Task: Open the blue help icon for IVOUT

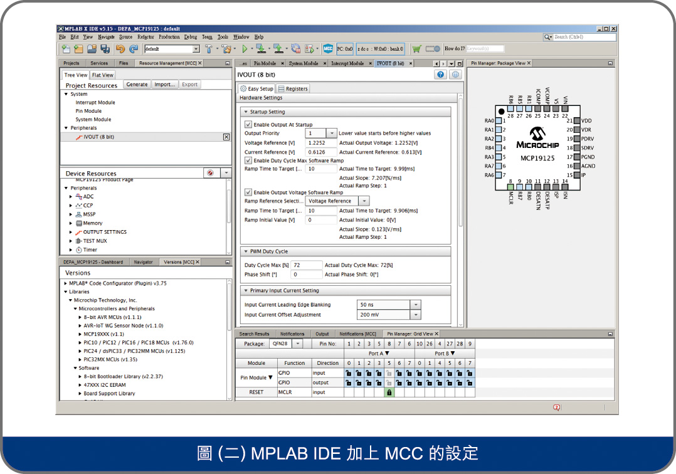Action: 441,75
